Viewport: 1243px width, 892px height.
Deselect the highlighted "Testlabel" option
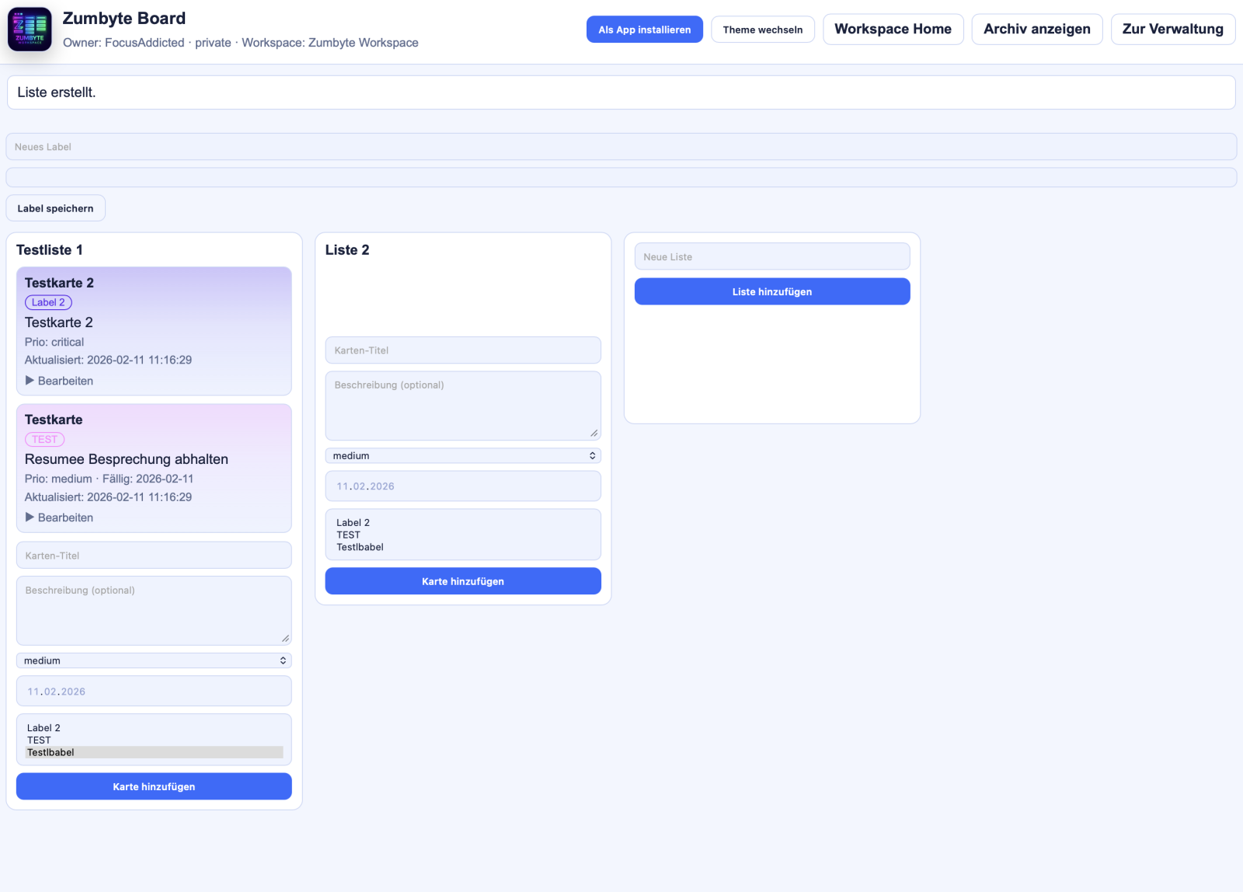tap(50, 752)
